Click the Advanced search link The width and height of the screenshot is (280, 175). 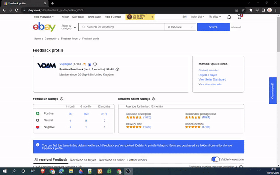[x=236, y=27]
